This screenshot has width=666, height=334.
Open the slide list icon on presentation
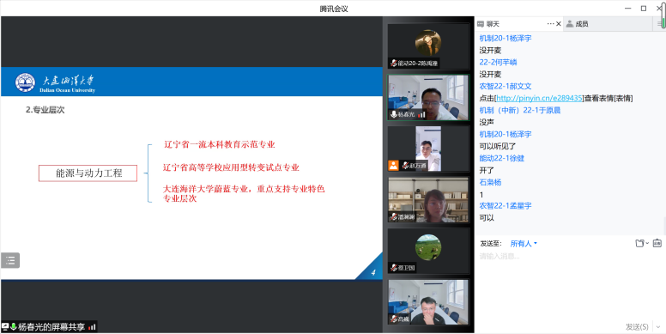point(10,260)
